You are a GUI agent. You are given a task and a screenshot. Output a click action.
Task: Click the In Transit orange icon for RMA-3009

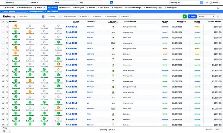30,31
